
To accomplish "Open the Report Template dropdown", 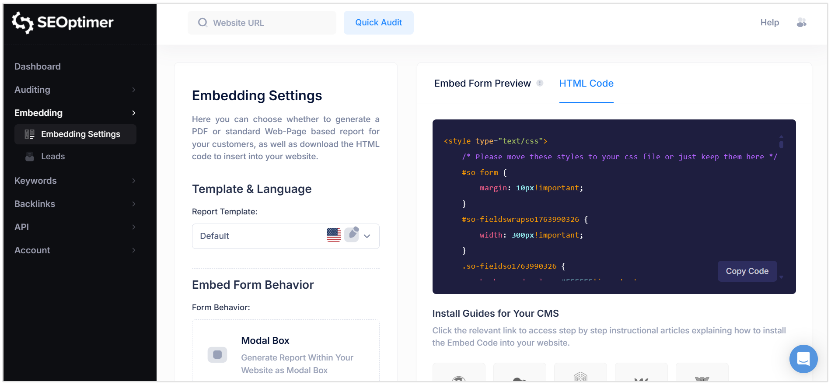I will [x=286, y=236].
